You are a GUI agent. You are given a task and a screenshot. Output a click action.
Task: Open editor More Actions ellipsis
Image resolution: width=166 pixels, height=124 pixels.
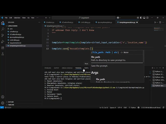[x=163, y=22]
